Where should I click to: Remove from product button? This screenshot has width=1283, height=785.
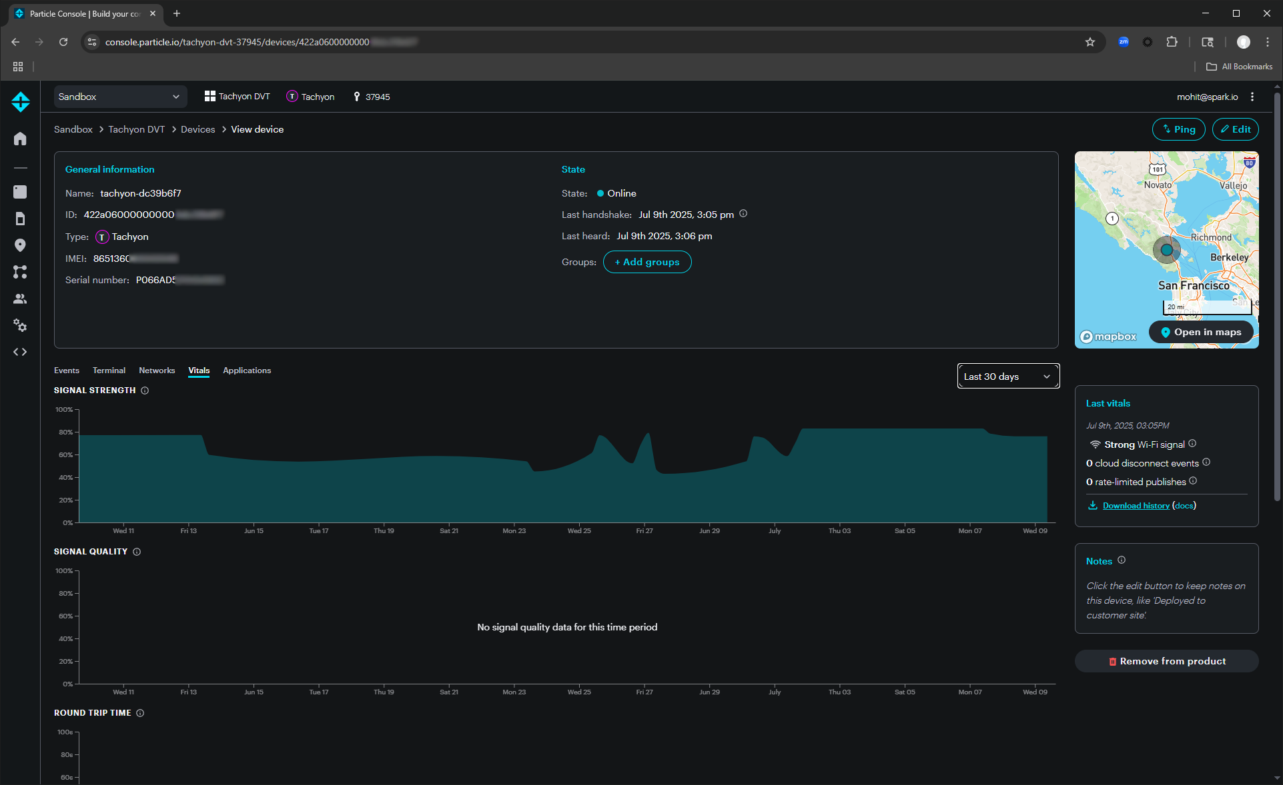point(1167,661)
